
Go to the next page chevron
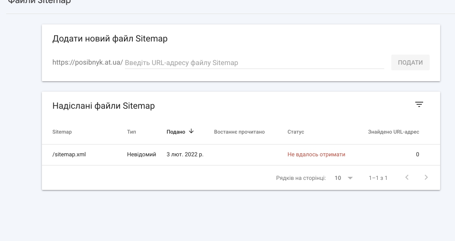426,177
